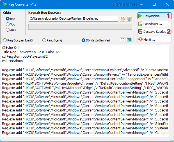Click the gray progress bar under the path
This screenshot has width=174, height=142.
click(80, 27)
